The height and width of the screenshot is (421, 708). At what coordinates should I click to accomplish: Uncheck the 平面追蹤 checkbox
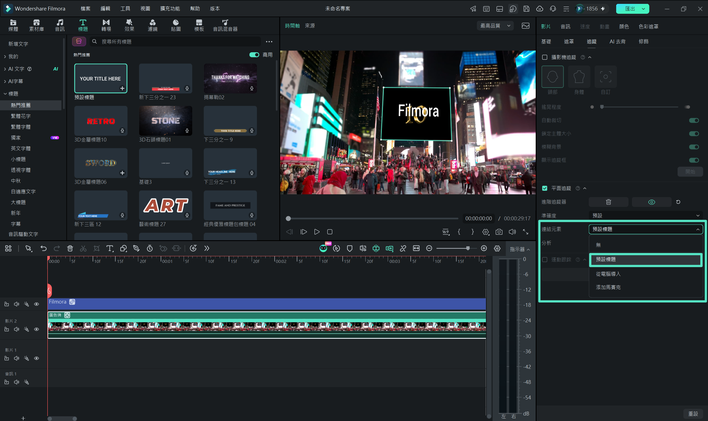tap(545, 188)
